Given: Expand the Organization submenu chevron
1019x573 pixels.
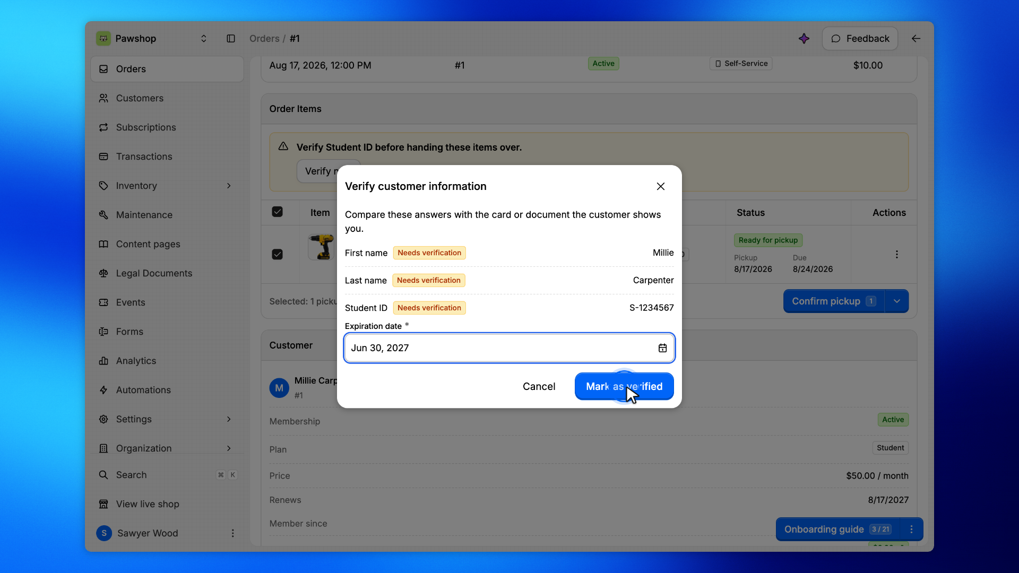Looking at the screenshot, I should (x=229, y=448).
